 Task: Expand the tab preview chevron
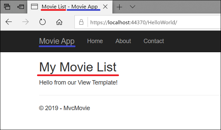(132, 7)
